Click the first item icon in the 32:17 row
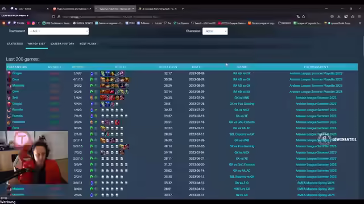Screen dimensions: 364x204 pos(102,74)
